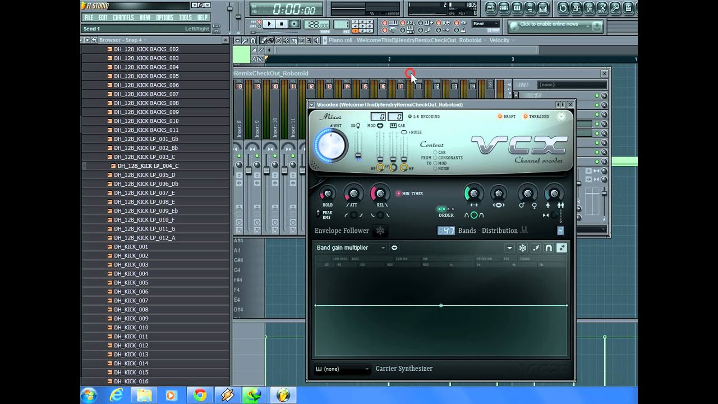Viewport: 718px width, 404px height.
Task: Click the wrench-and-tools toolbar icon
Action: tap(602, 8)
